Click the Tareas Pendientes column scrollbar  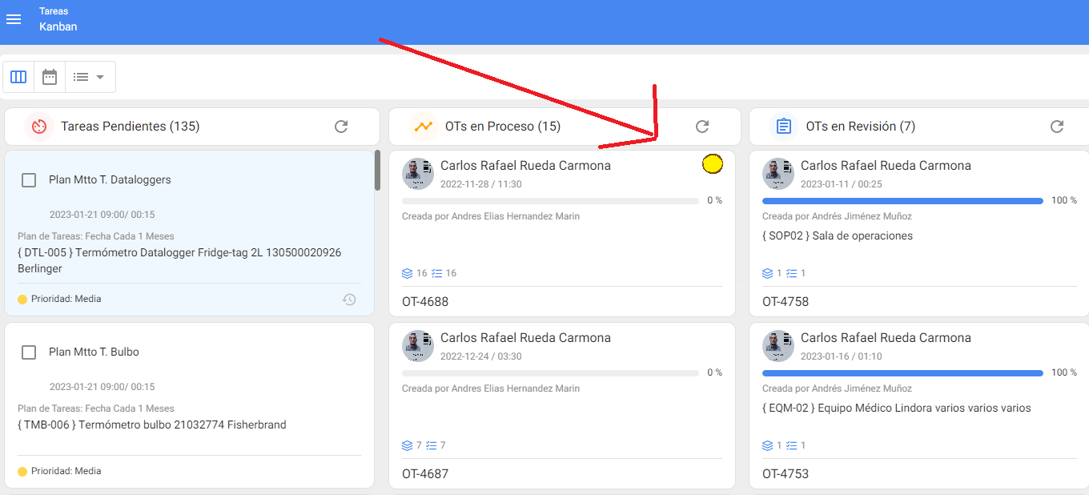(377, 171)
